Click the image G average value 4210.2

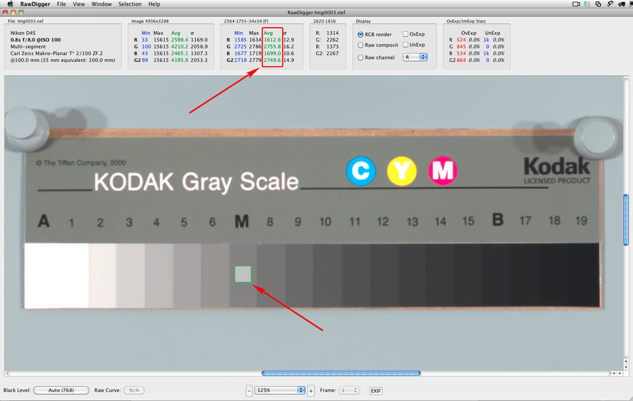point(179,47)
